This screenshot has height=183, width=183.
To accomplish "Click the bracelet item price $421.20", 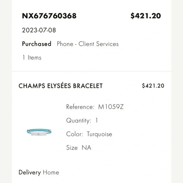I will pos(153,86).
